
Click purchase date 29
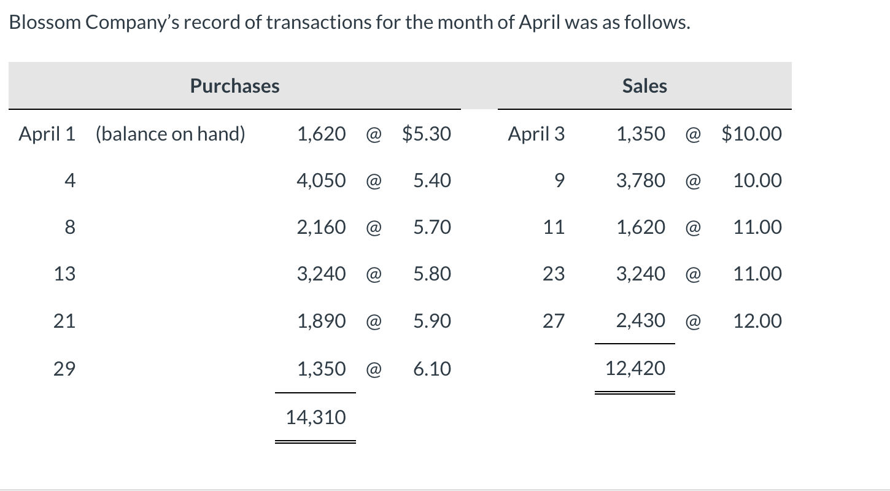click(64, 369)
